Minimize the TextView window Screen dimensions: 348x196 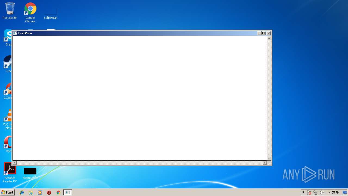[x=259, y=33]
